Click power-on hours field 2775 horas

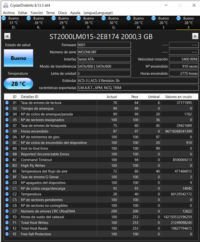184,74
